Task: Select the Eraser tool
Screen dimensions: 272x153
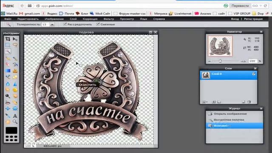Action: tap(8, 65)
